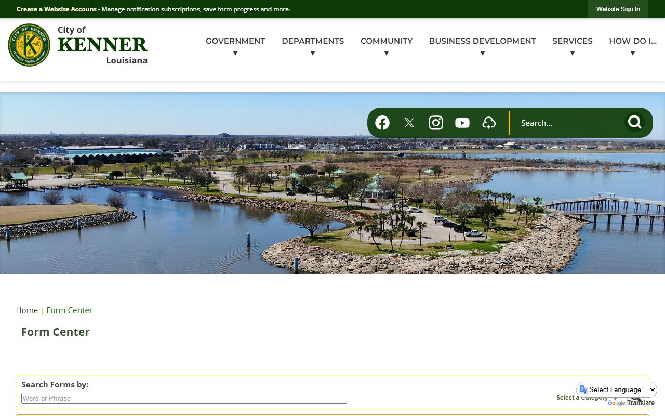Click the City of Kenner Louisiana title

click(102, 45)
